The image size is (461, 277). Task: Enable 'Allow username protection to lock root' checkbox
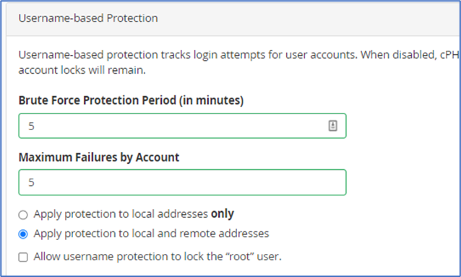[23, 257]
